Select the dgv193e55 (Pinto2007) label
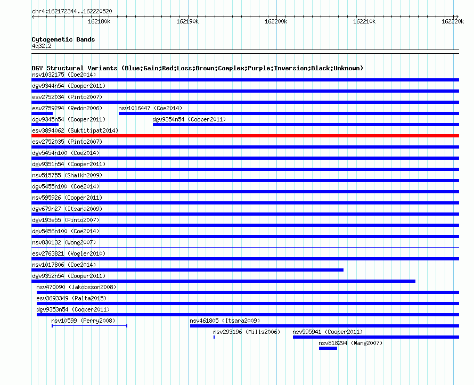The image size is (474, 385). (x=66, y=220)
